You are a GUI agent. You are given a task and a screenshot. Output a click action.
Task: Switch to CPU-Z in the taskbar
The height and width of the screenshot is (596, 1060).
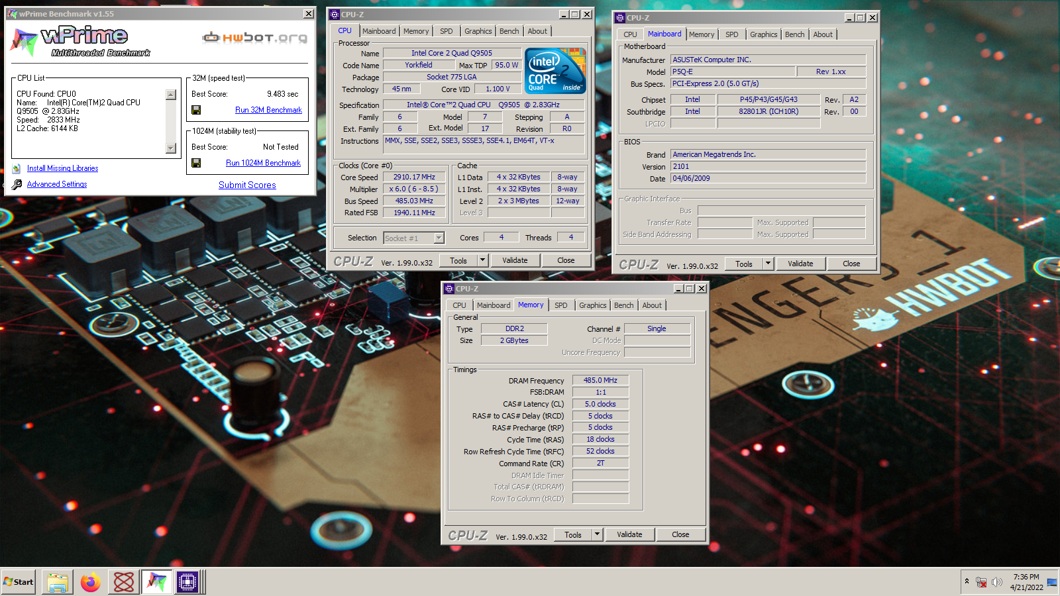tap(187, 582)
